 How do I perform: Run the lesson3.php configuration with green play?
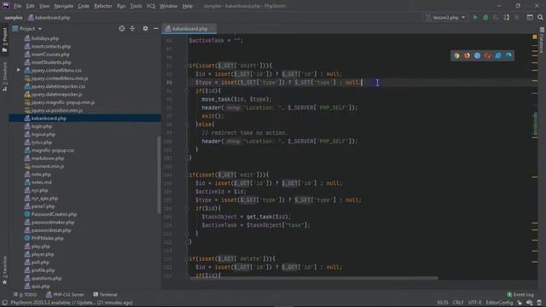tap(475, 17)
